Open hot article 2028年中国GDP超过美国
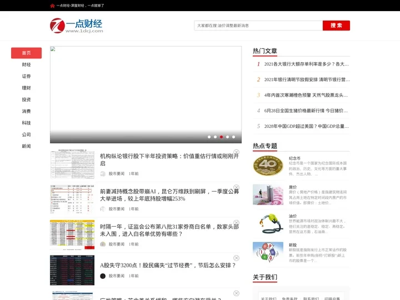400x300 pixels. (x=306, y=126)
